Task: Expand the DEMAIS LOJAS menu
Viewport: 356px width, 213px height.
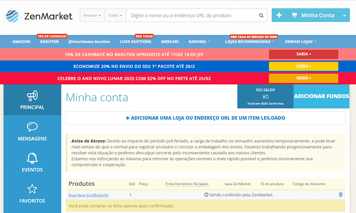Action: 301,41
